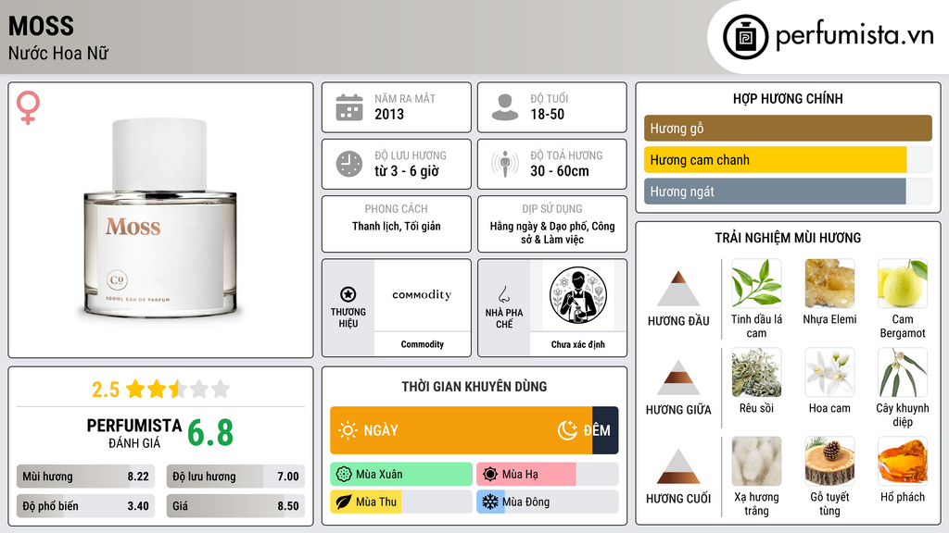949x533 pixels.
Task: Click the perfumista.vn site name
Action: click(854, 36)
